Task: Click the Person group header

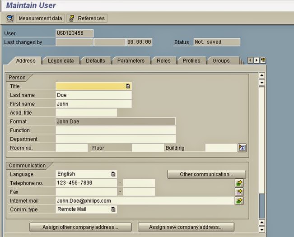Action: (17, 78)
